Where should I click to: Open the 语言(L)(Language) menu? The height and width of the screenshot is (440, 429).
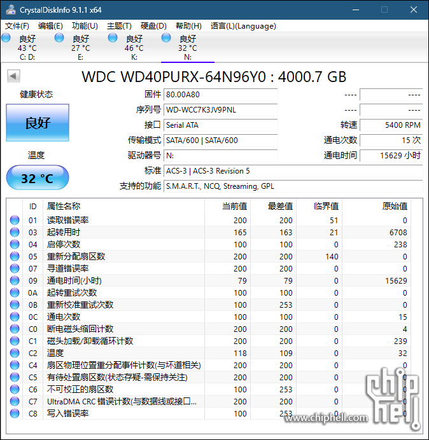pyautogui.click(x=243, y=26)
